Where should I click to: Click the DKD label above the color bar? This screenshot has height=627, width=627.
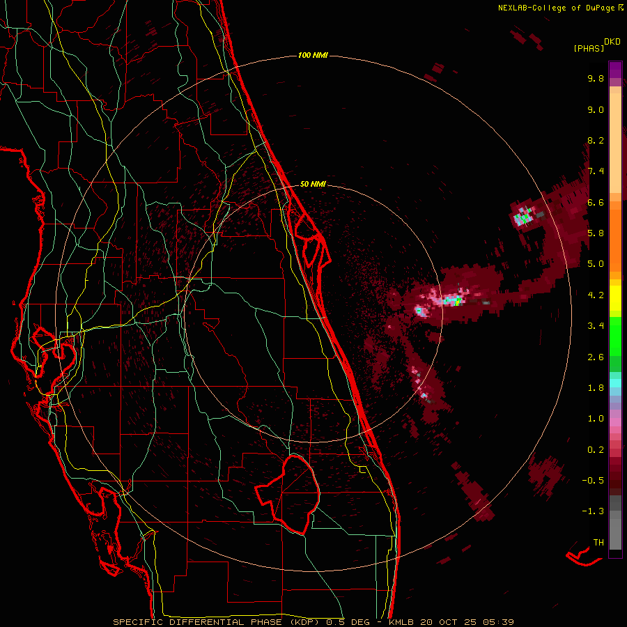tap(612, 42)
